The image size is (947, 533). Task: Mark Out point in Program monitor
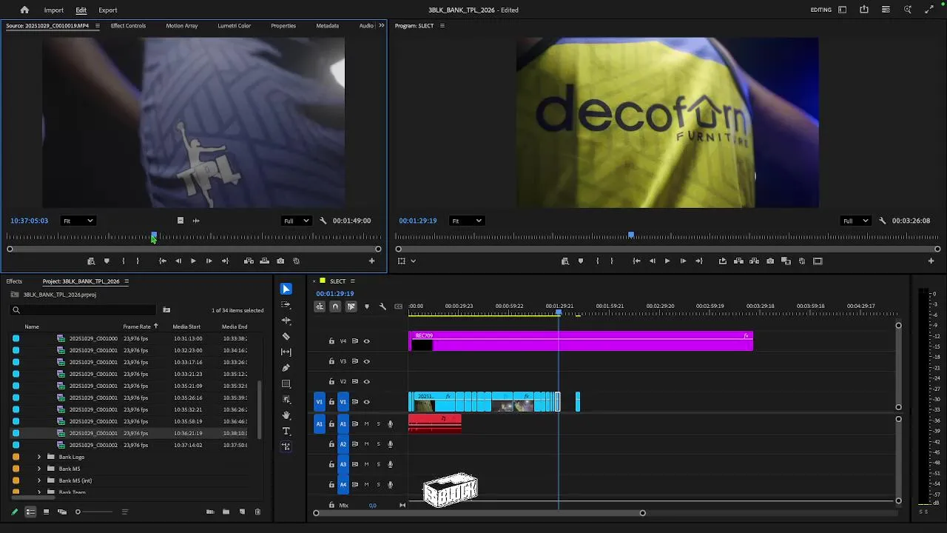tap(611, 261)
